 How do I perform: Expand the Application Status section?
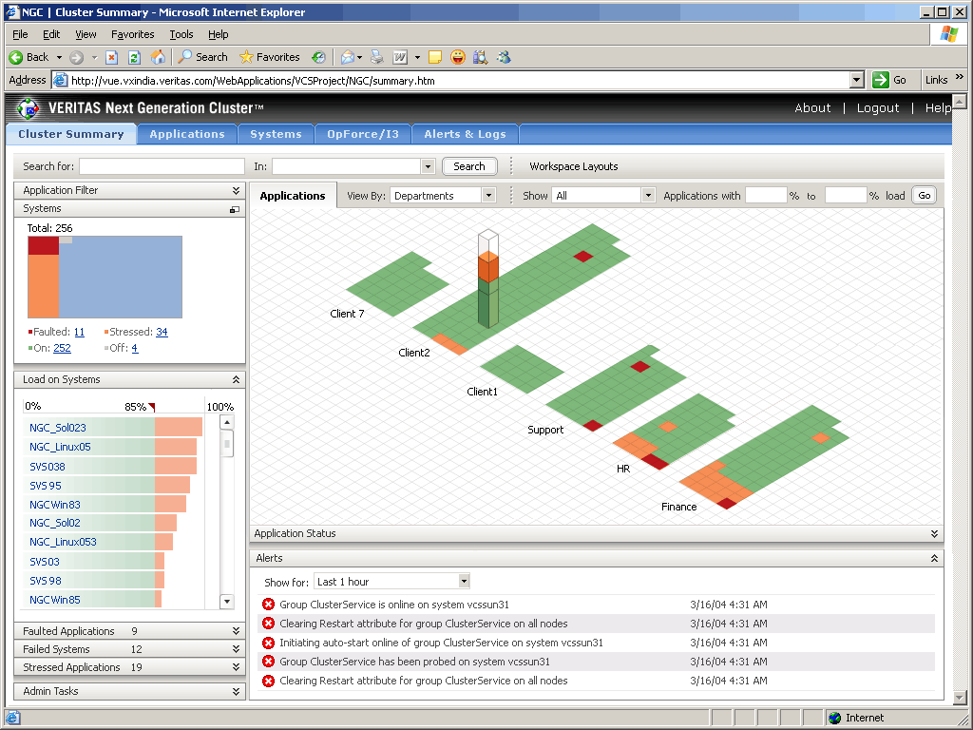point(935,533)
